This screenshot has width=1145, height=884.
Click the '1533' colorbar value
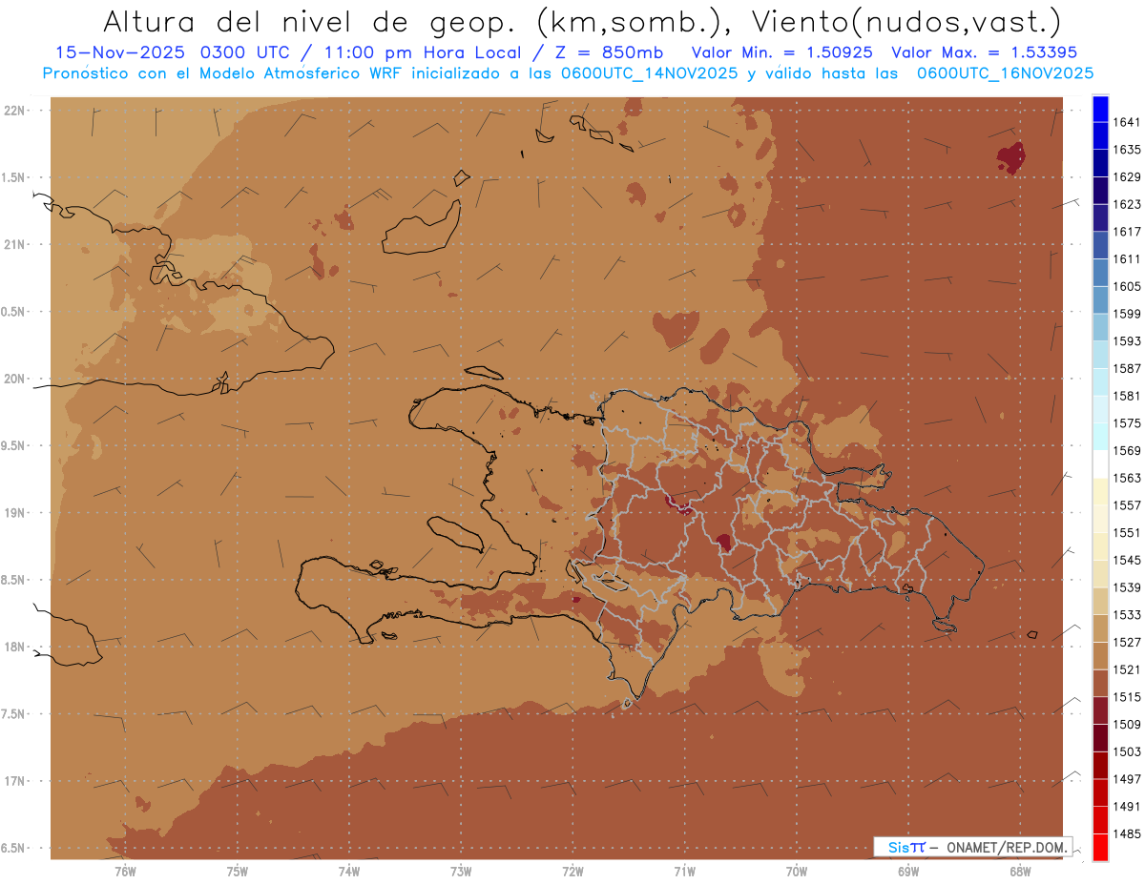click(x=1127, y=615)
